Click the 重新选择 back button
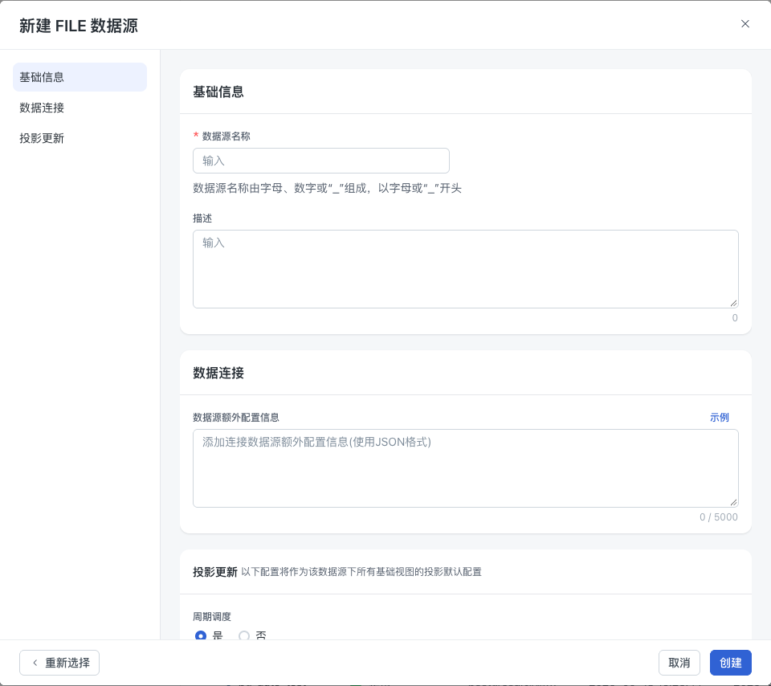This screenshot has width=771, height=686. pyautogui.click(x=59, y=663)
